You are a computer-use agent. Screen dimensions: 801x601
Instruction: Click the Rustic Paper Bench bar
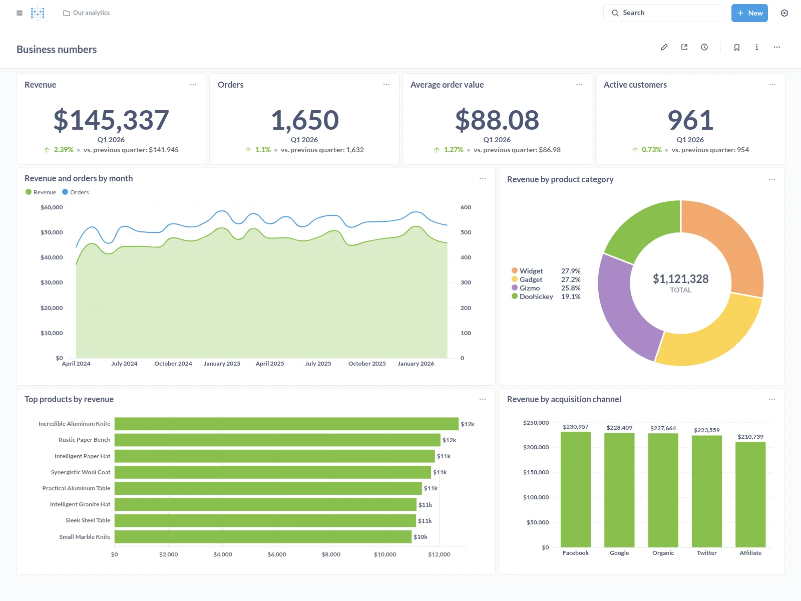pos(277,440)
